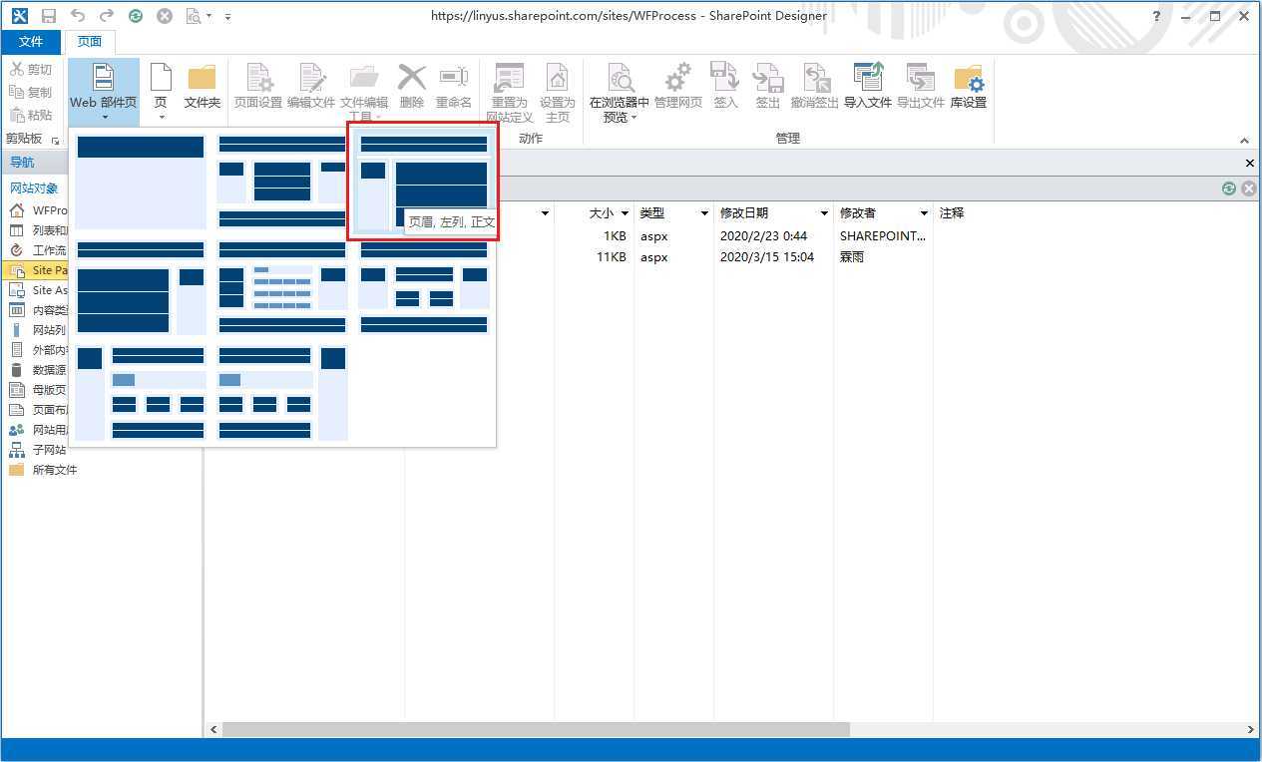Open 库设置 library settings
1262x762 pixels.
click(968, 87)
